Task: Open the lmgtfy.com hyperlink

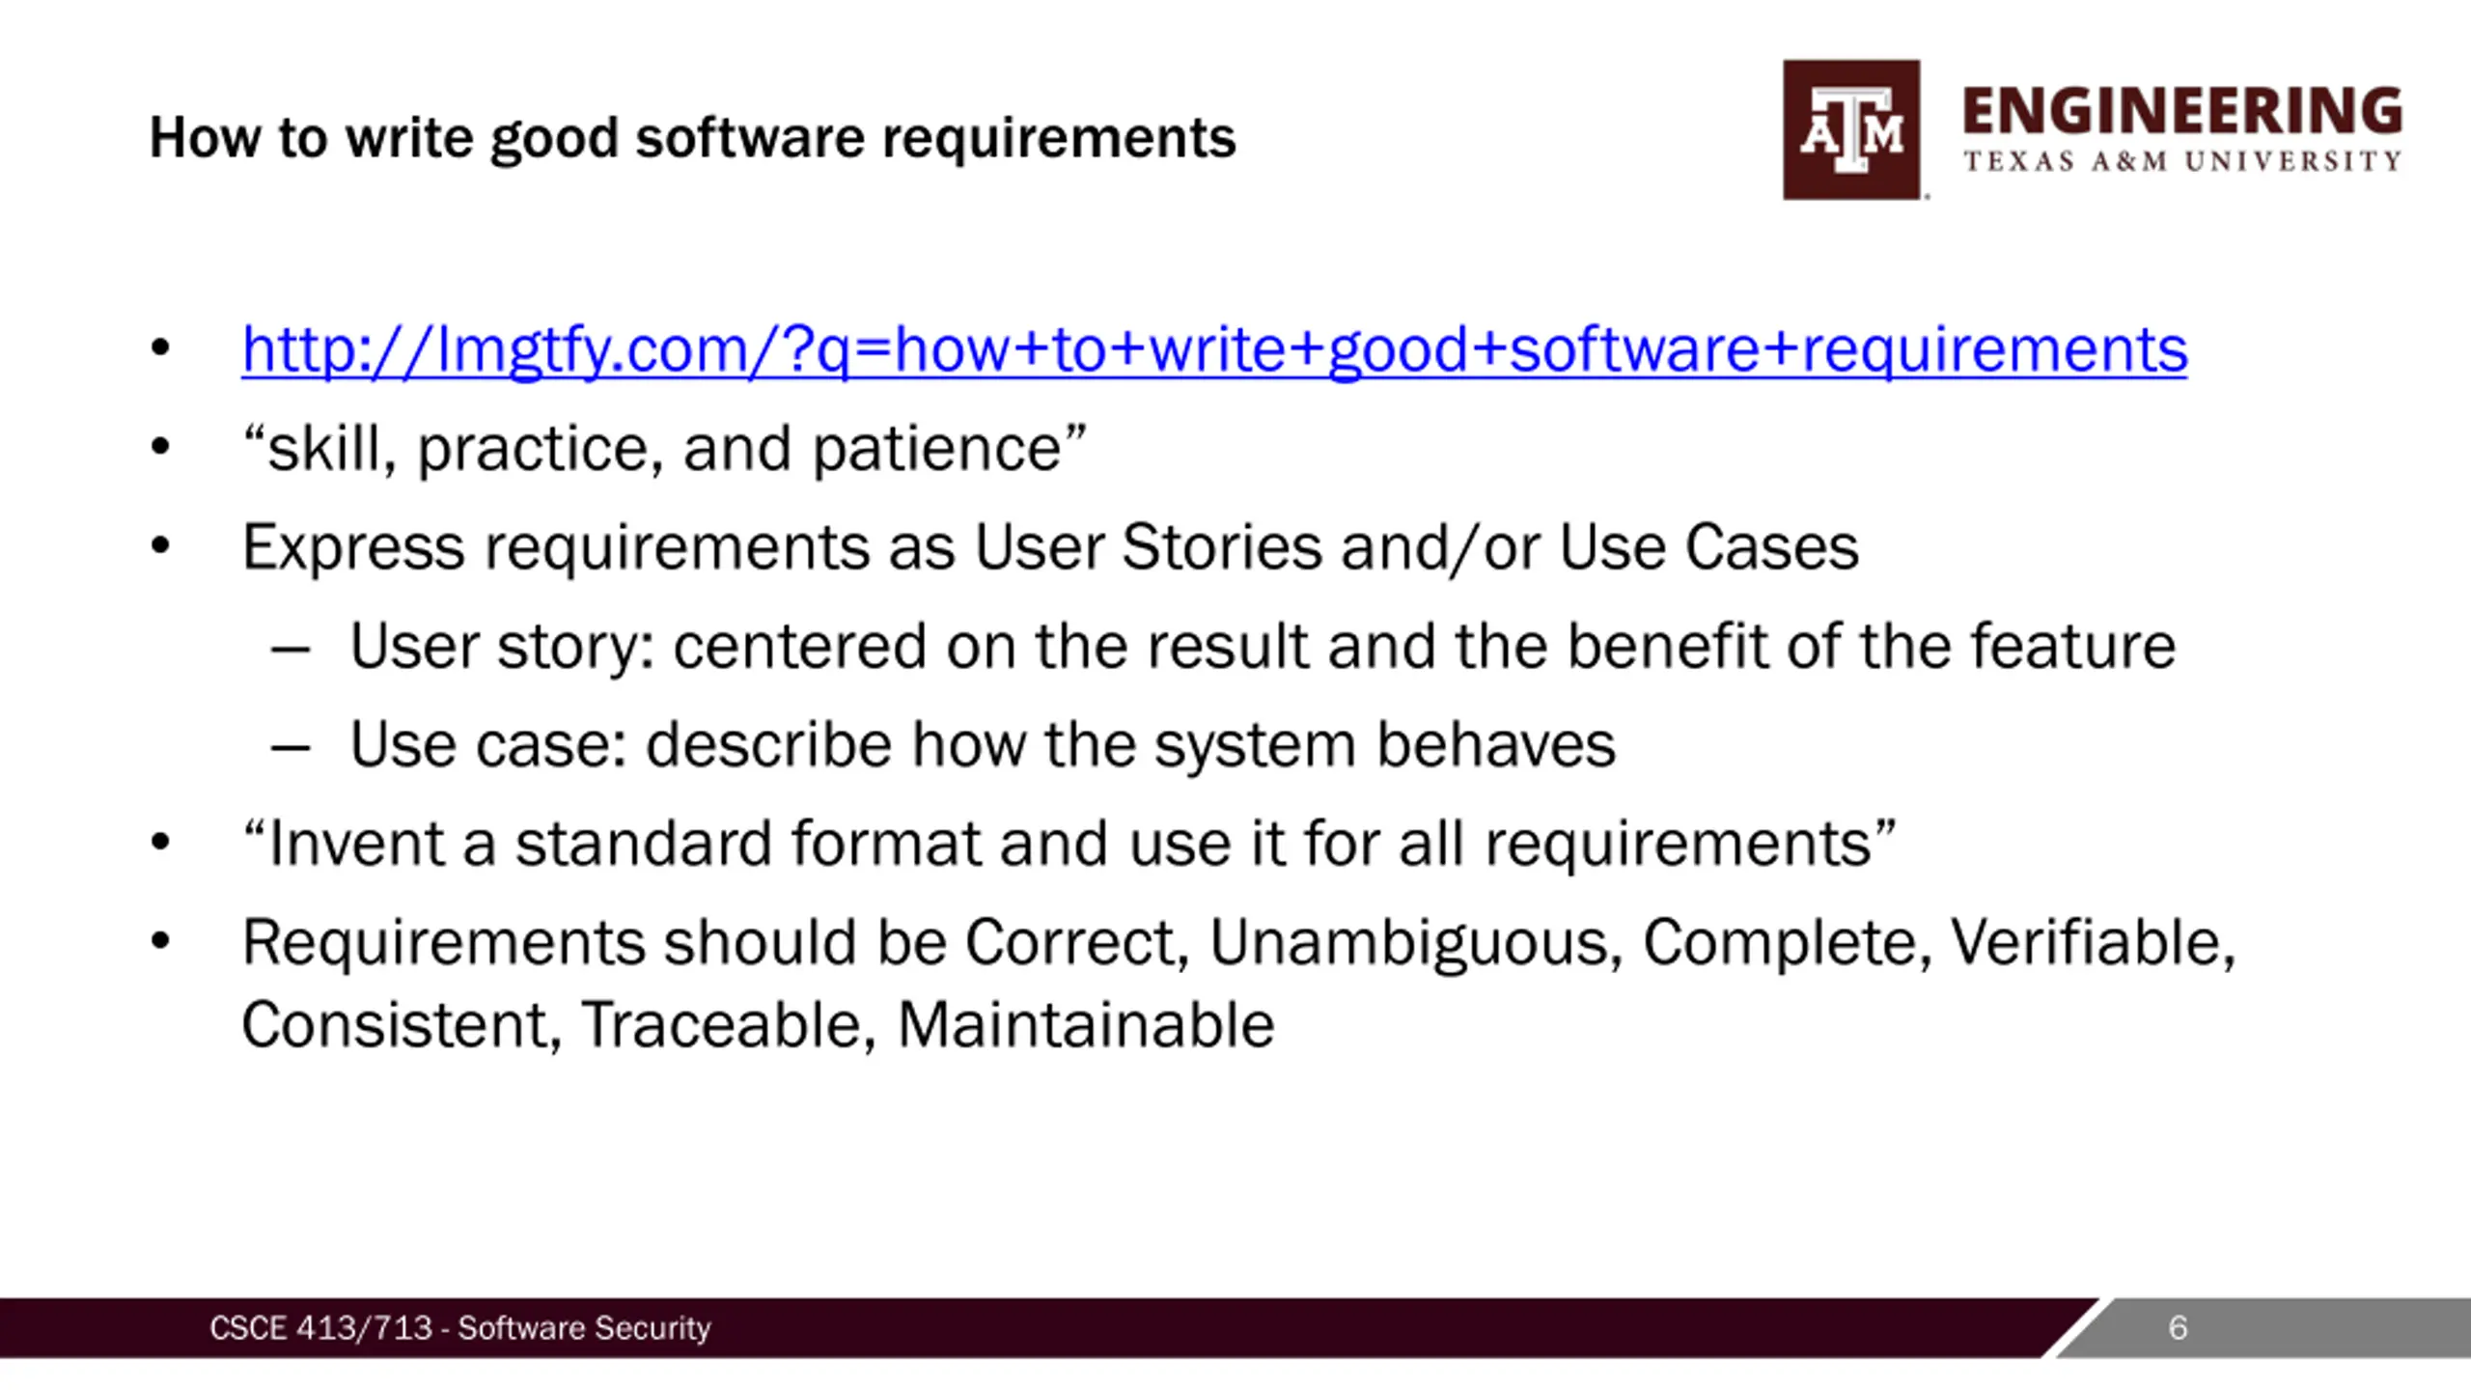Action: tap(1214, 349)
